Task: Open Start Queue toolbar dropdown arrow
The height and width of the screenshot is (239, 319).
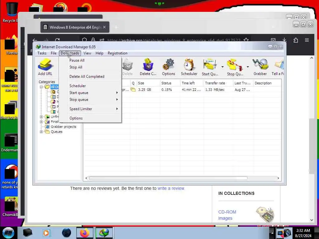Action: (x=222, y=67)
